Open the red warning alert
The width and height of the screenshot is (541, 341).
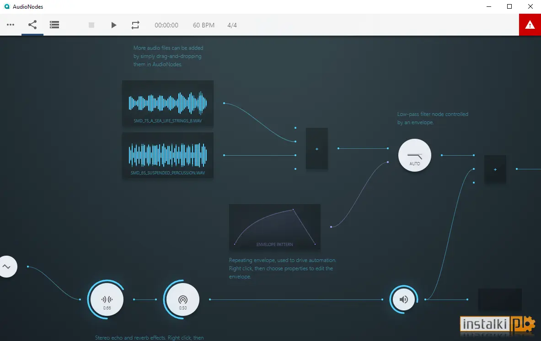(530, 25)
